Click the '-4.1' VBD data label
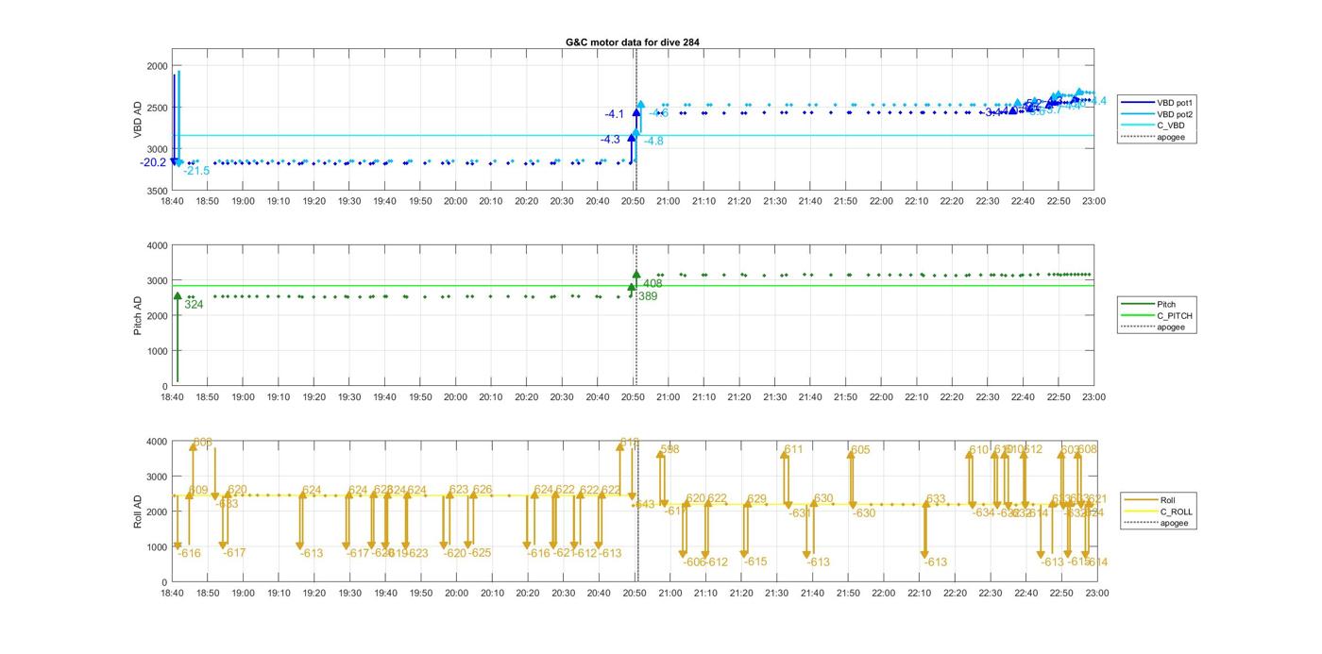 pyautogui.click(x=615, y=114)
